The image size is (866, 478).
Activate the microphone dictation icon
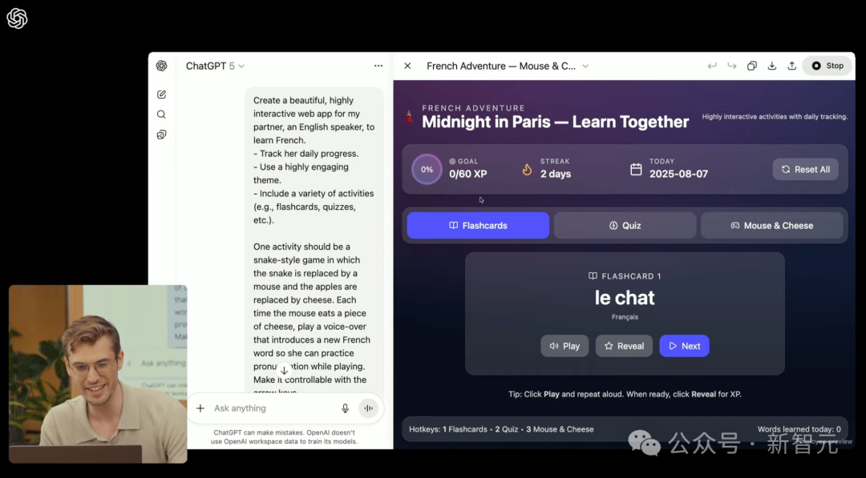tap(345, 408)
